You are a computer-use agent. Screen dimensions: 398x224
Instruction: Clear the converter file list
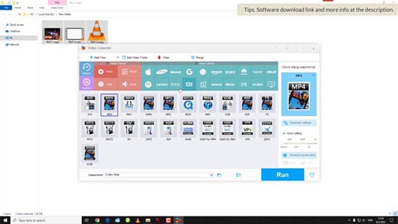pos(164,58)
